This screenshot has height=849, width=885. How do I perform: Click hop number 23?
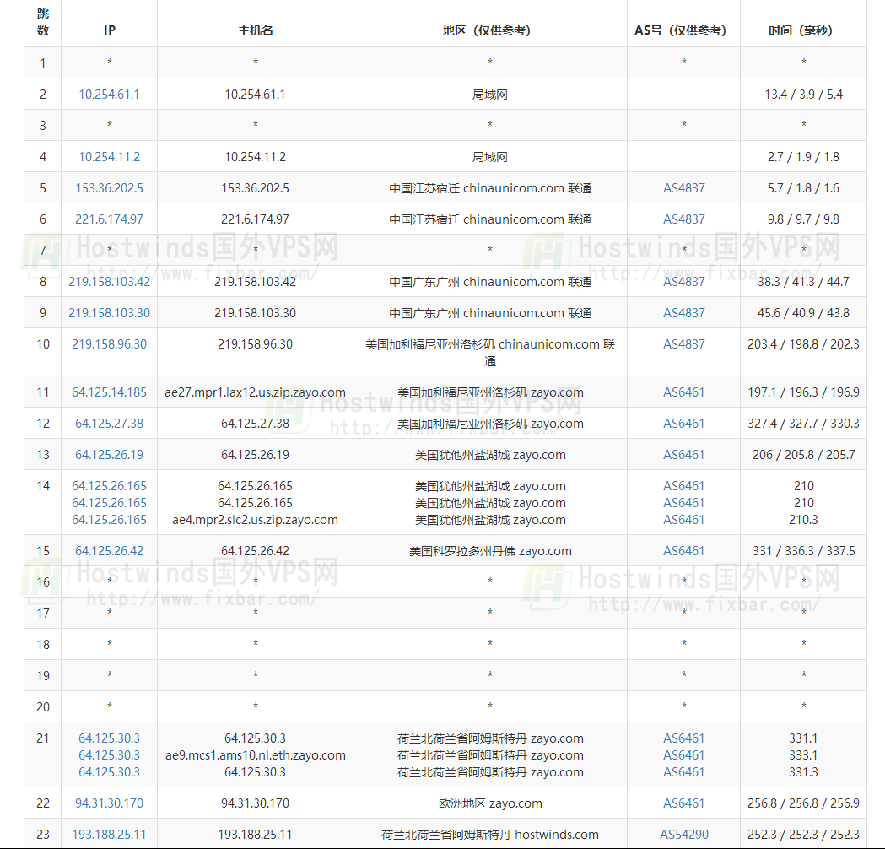[x=43, y=835]
